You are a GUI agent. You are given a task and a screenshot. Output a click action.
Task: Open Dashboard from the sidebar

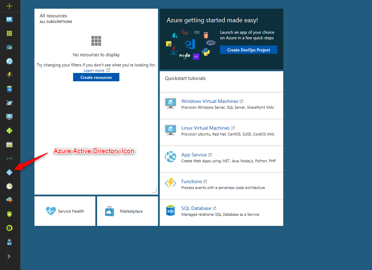point(9,19)
